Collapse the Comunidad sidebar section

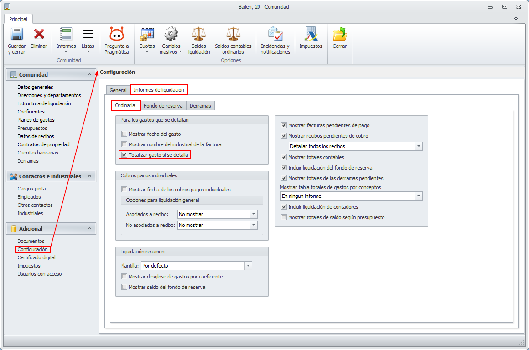(x=89, y=75)
